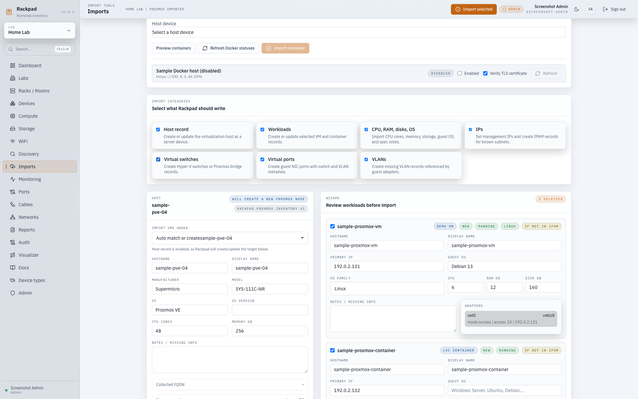
Task: Deselect sample-proxmox-container workload checkbox
Action: [x=332, y=350]
